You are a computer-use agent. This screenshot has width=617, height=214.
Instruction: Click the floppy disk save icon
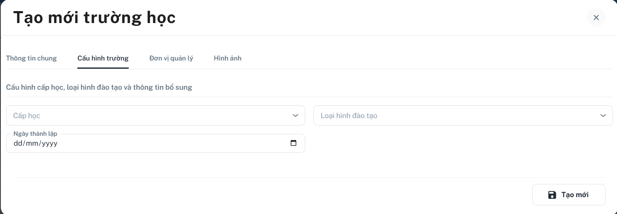552,195
